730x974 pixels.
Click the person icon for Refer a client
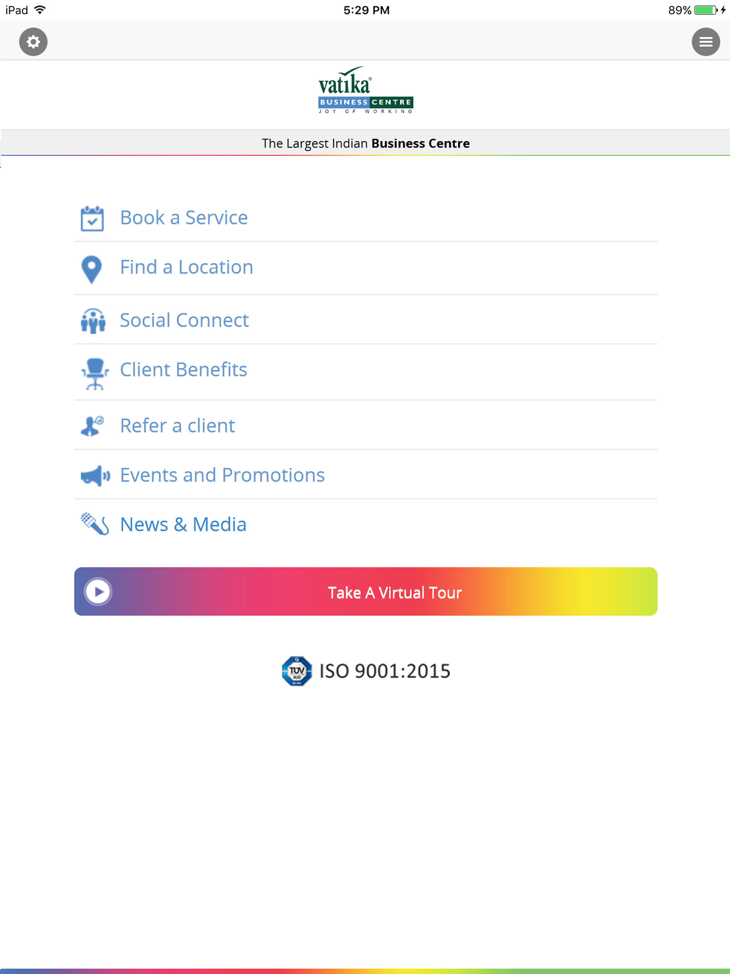pyautogui.click(x=92, y=426)
